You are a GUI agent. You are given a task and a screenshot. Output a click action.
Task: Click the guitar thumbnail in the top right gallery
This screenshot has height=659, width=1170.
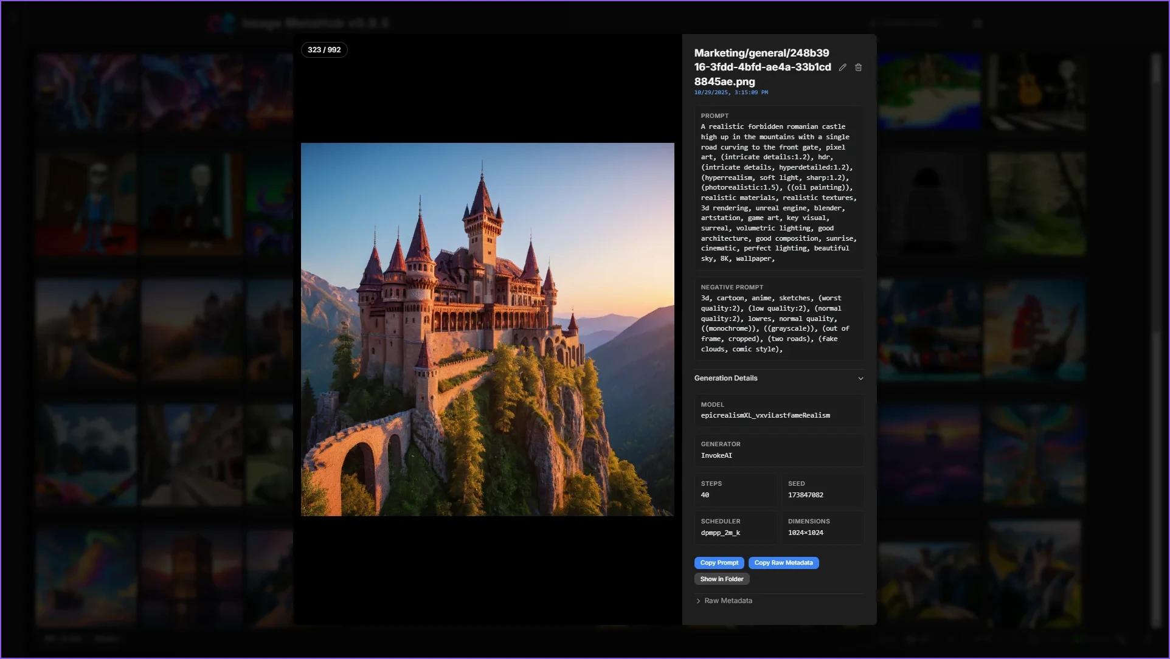point(1034,91)
